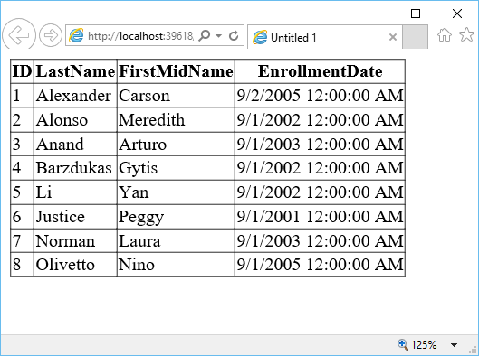Refresh the page with reload icon
The width and height of the screenshot is (479, 356).
coord(234,35)
